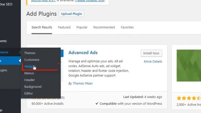
Task: Switch to the Search Results tab
Action: coord(42,27)
